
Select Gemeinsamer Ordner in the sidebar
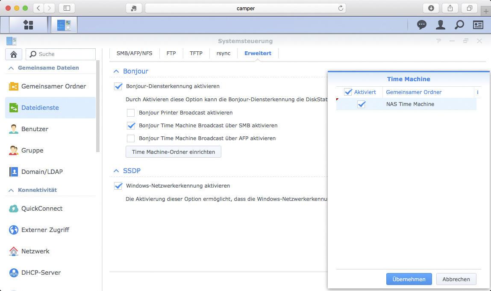click(53, 86)
